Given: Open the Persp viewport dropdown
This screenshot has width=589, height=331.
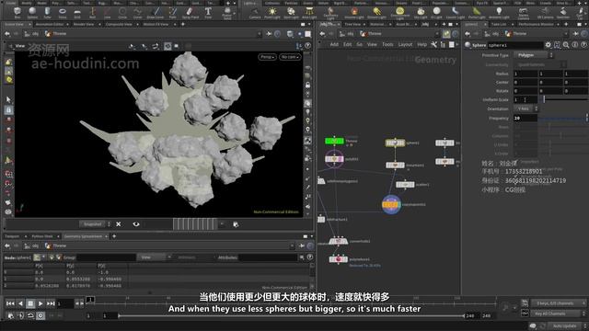Looking at the screenshot, I should [267, 57].
